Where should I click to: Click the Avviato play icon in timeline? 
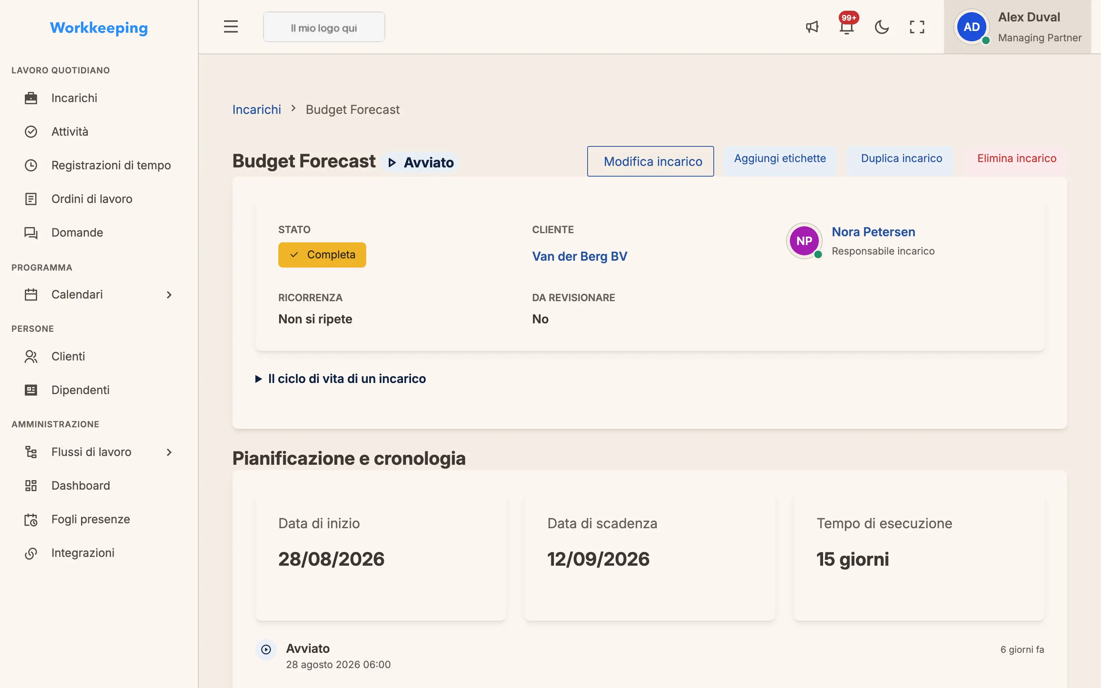(x=266, y=649)
